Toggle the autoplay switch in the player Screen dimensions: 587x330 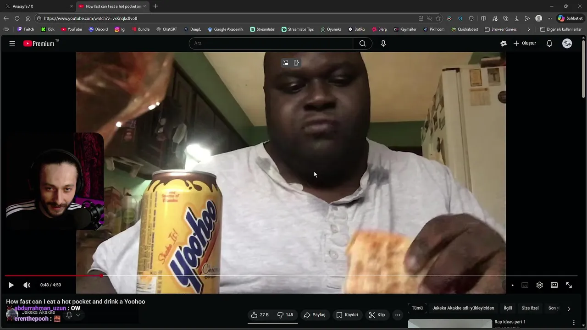512,285
